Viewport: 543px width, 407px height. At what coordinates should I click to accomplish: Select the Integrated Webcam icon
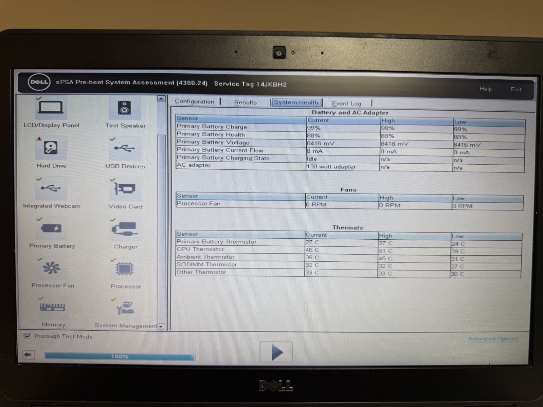point(51,188)
